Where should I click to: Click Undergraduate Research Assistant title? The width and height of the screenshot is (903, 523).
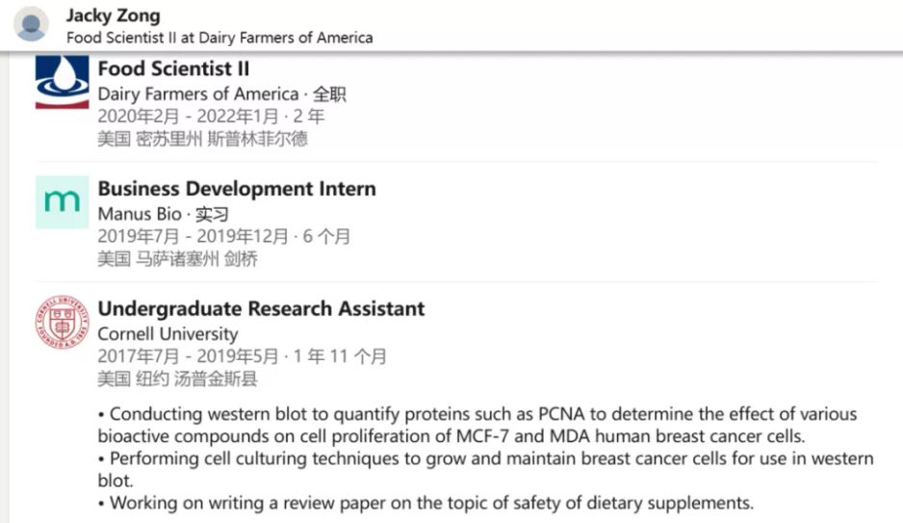point(261,309)
